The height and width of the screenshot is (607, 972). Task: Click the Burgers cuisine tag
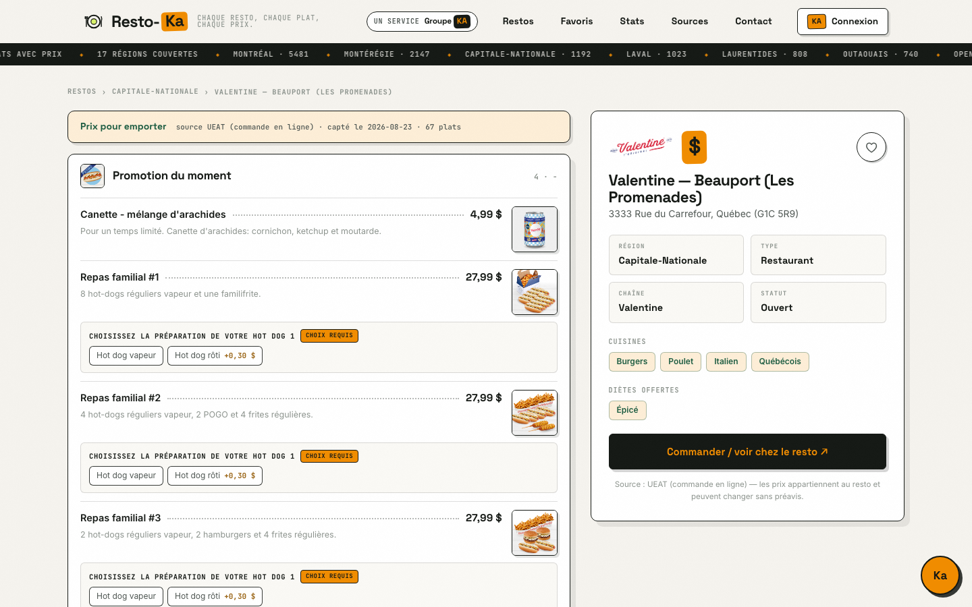(632, 362)
